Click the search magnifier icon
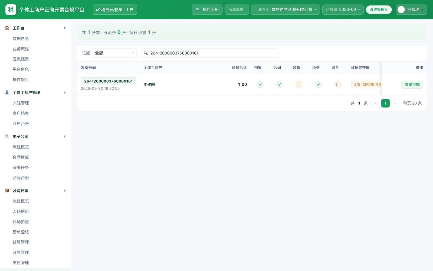 pyautogui.click(x=146, y=53)
